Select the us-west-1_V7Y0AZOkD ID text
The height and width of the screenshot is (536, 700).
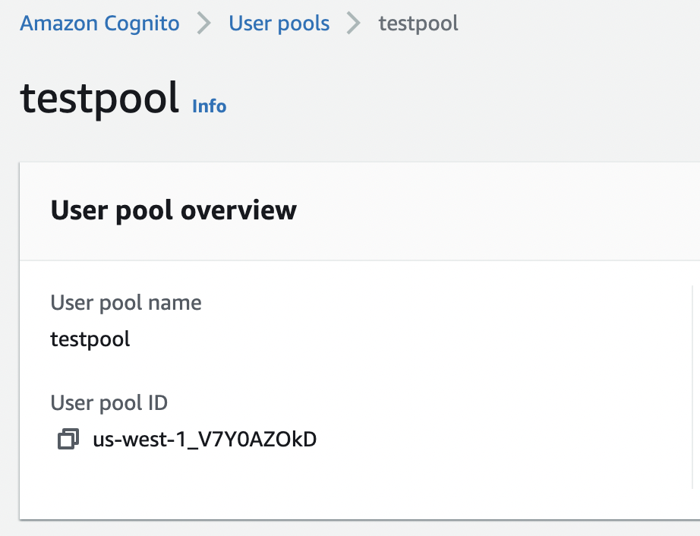tap(204, 439)
